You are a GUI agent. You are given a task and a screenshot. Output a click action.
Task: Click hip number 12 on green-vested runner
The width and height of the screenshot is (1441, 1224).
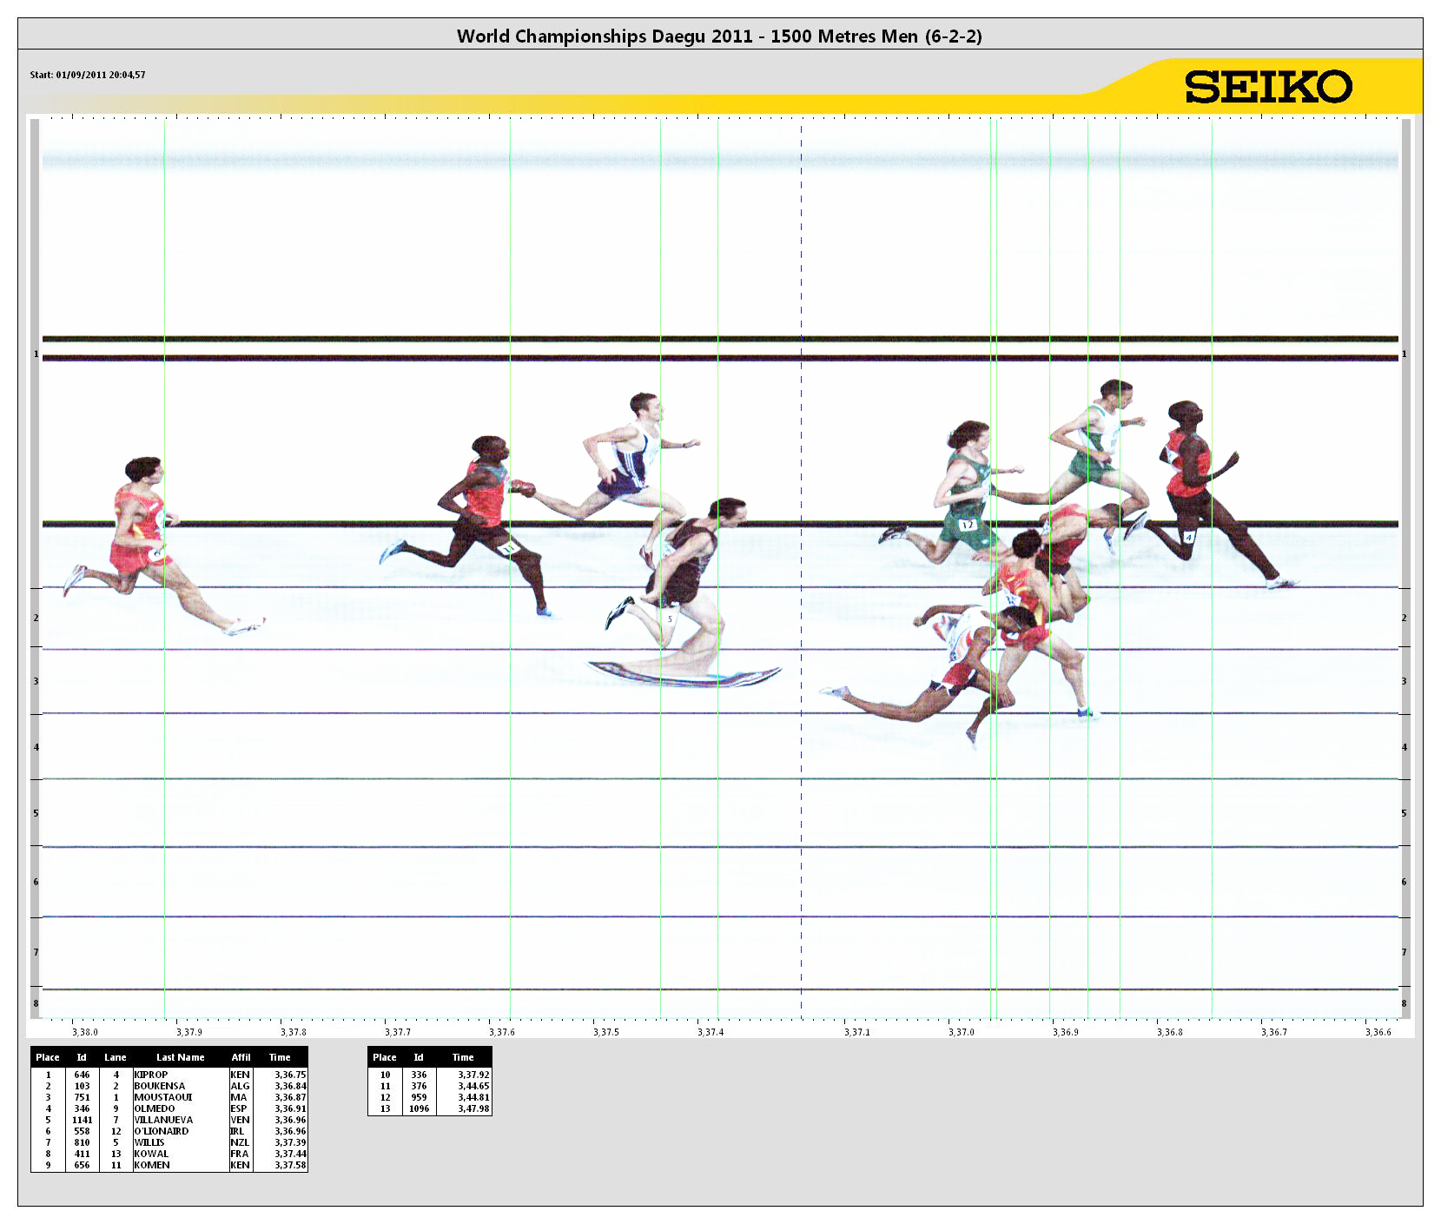[x=967, y=525]
